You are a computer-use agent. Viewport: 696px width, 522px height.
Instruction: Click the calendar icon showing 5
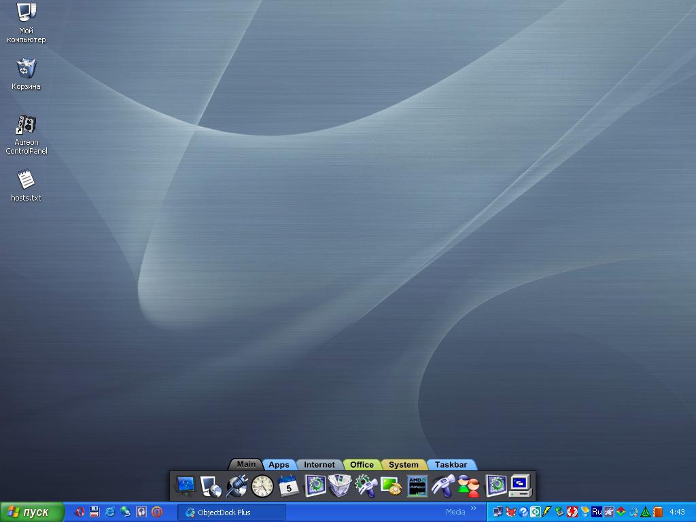(x=288, y=486)
